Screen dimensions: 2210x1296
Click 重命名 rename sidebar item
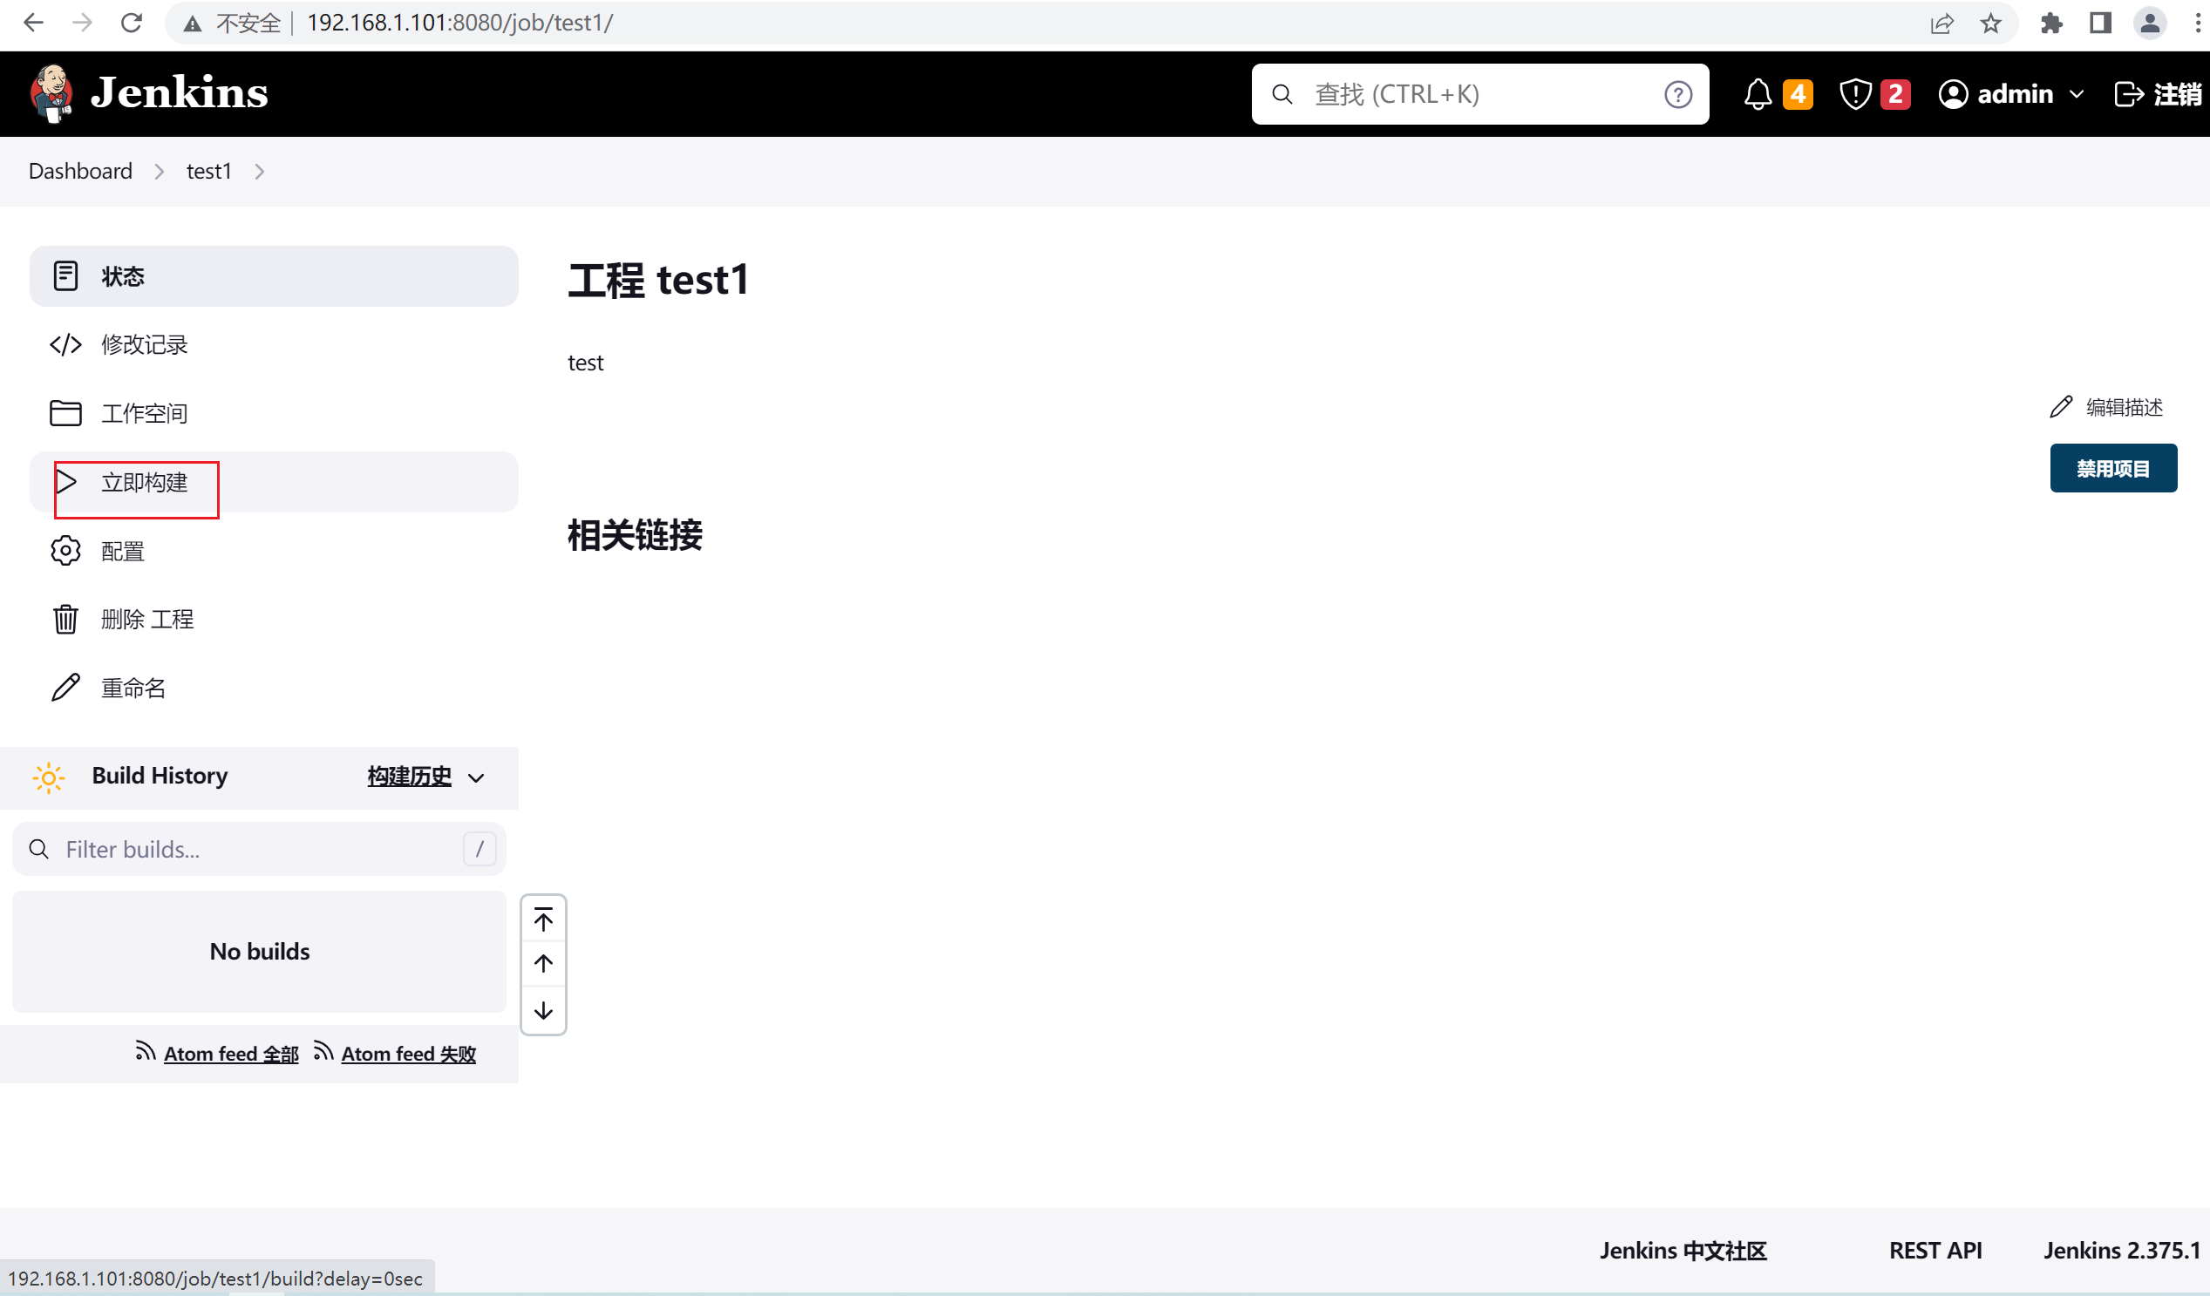274,688
